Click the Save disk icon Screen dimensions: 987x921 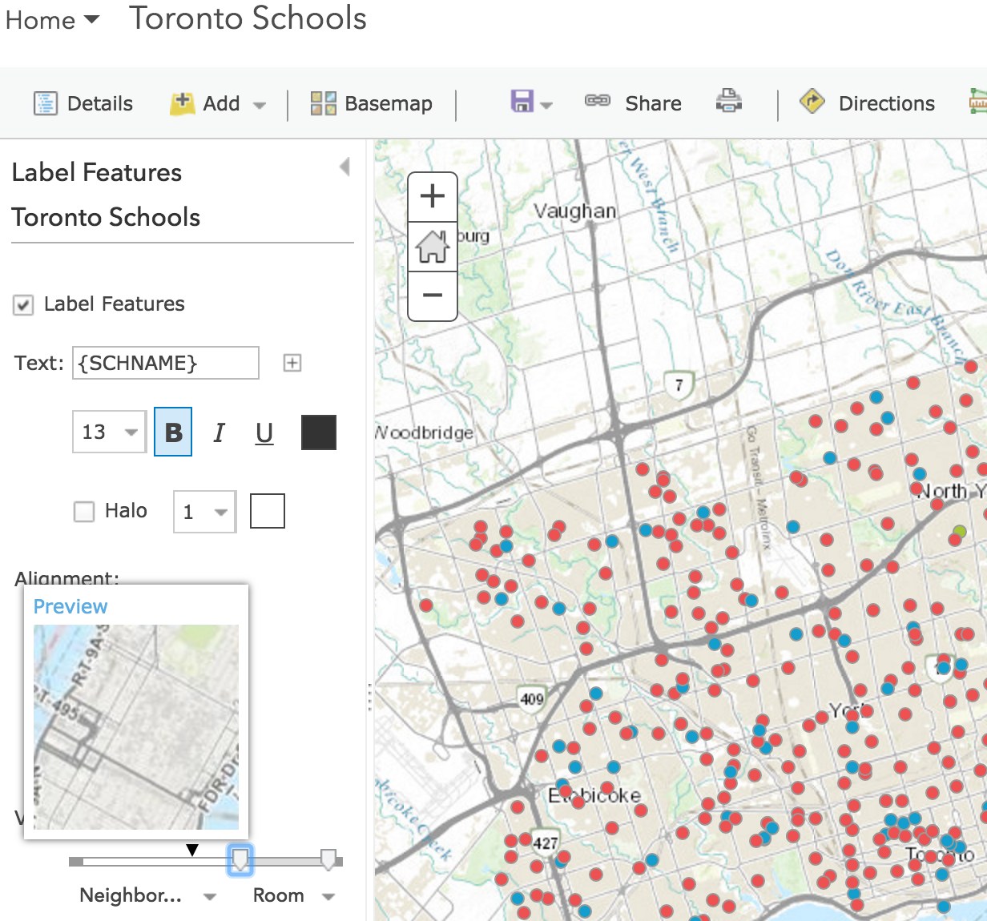tap(522, 101)
